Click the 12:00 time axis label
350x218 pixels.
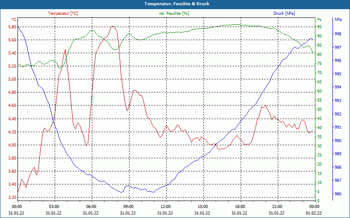[x=165, y=207]
